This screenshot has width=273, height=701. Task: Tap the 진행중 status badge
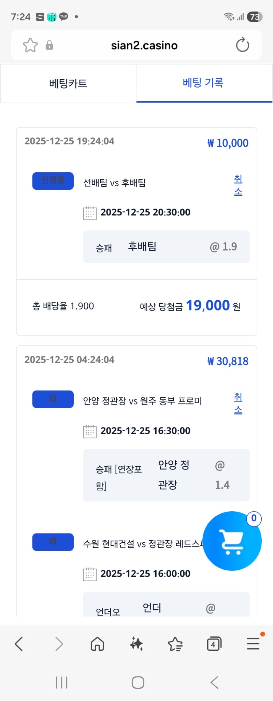(x=53, y=181)
